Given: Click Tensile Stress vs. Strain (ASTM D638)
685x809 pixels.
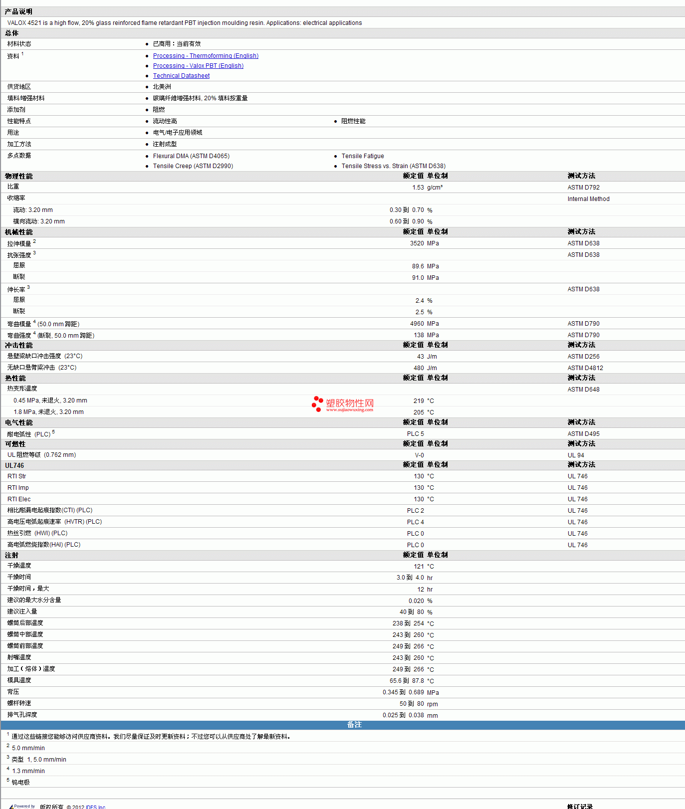Looking at the screenshot, I should pyautogui.click(x=394, y=166).
